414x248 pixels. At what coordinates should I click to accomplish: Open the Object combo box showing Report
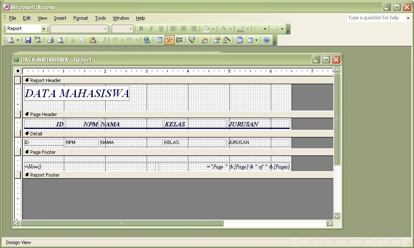[26, 29]
